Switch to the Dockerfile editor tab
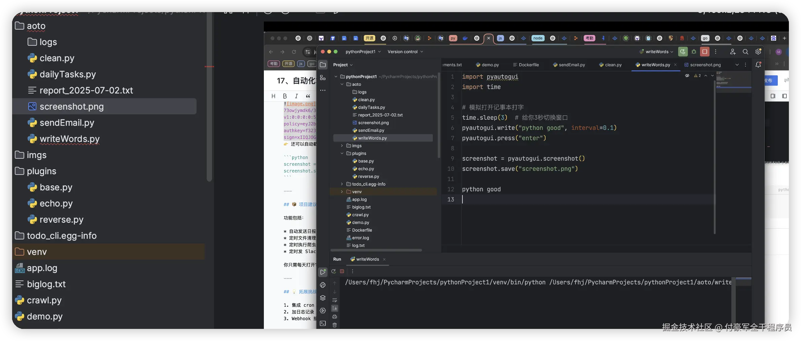801x341 pixels. [x=526, y=65]
